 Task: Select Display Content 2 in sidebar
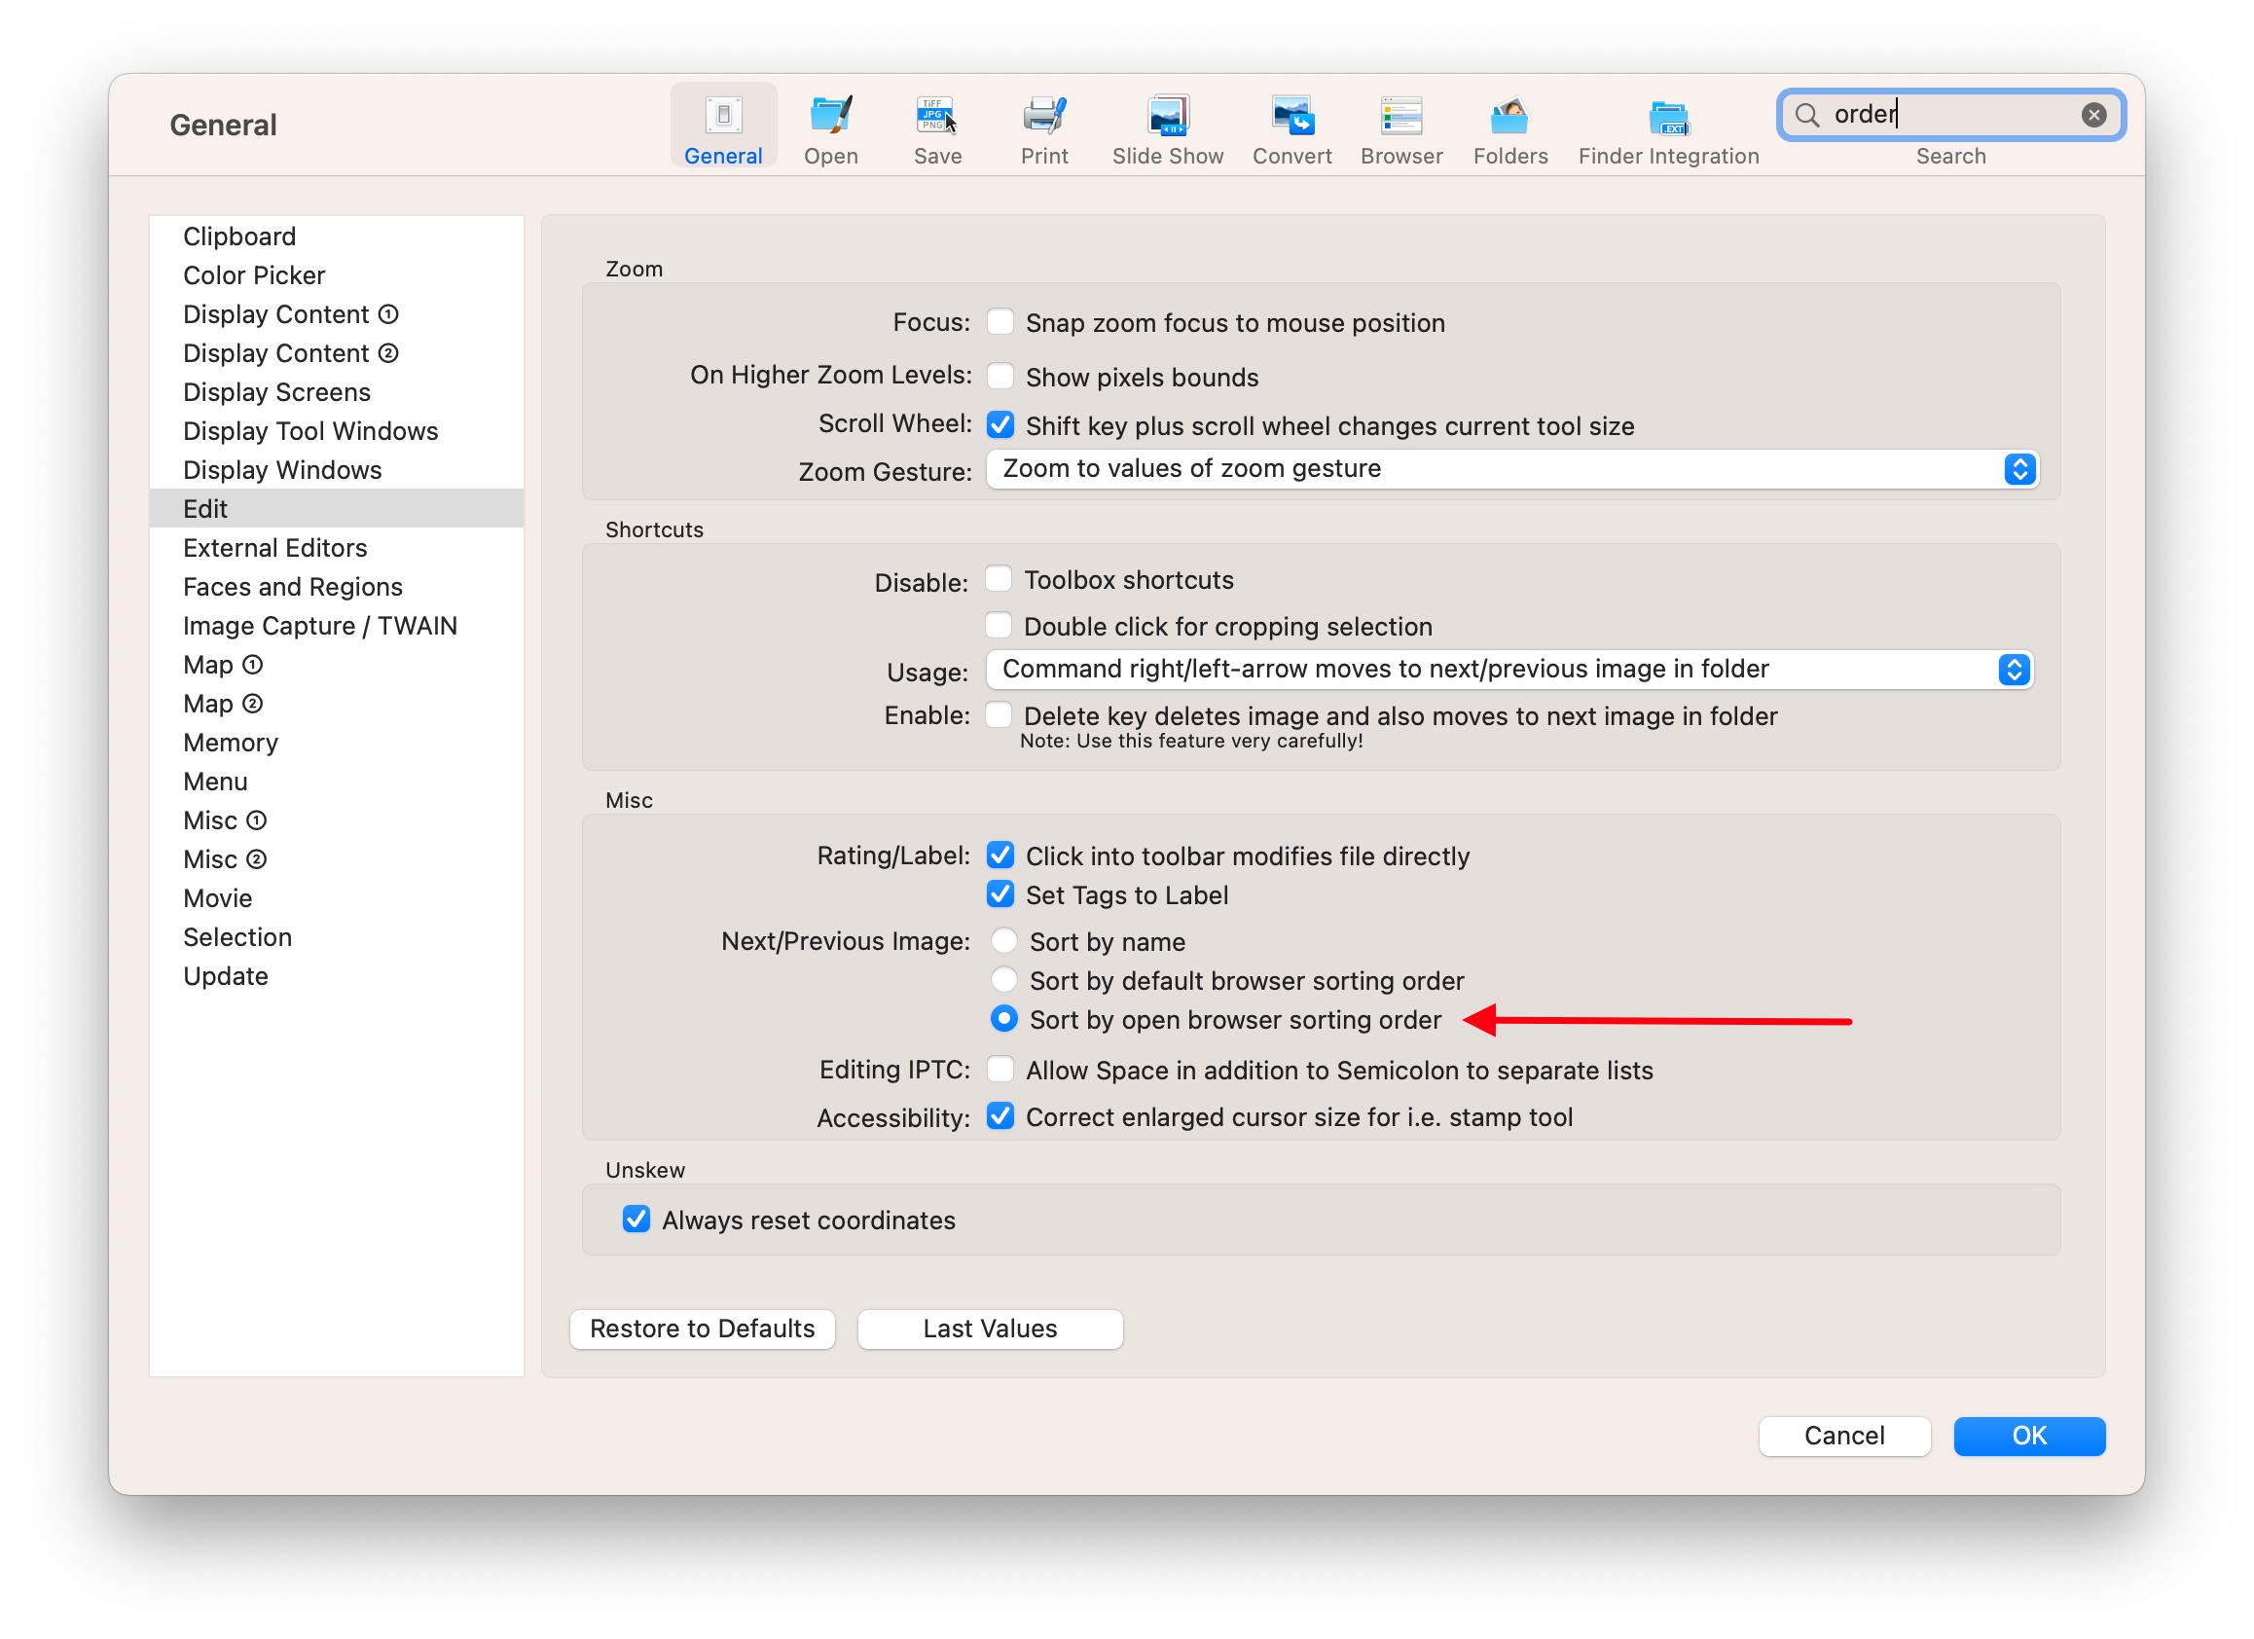(x=336, y=353)
